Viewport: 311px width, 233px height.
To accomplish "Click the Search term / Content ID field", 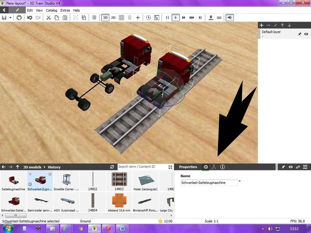I will tap(142, 167).
